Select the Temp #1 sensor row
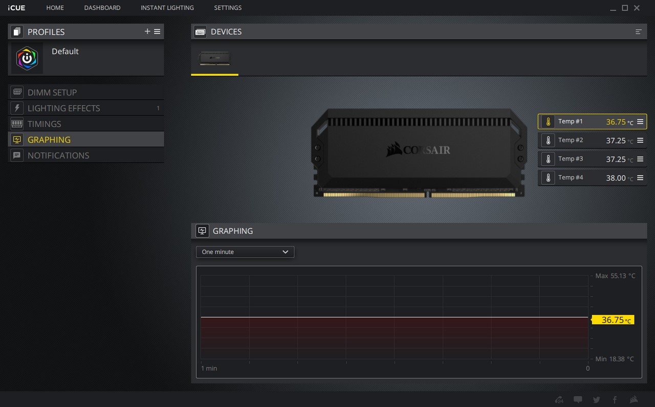 pos(592,122)
